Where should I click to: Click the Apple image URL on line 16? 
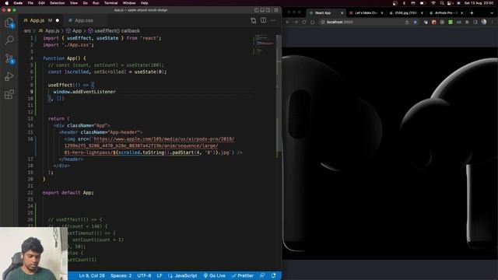click(x=149, y=145)
